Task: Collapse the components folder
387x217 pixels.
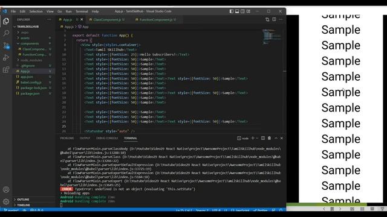Action: (x=34, y=43)
